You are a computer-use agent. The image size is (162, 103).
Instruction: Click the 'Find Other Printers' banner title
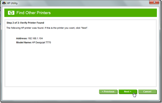pos(33,13)
